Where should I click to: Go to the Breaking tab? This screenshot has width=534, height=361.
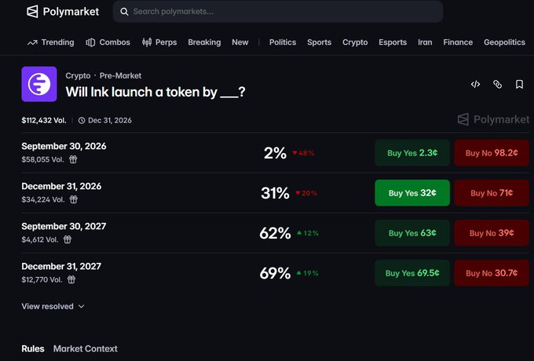coord(204,42)
